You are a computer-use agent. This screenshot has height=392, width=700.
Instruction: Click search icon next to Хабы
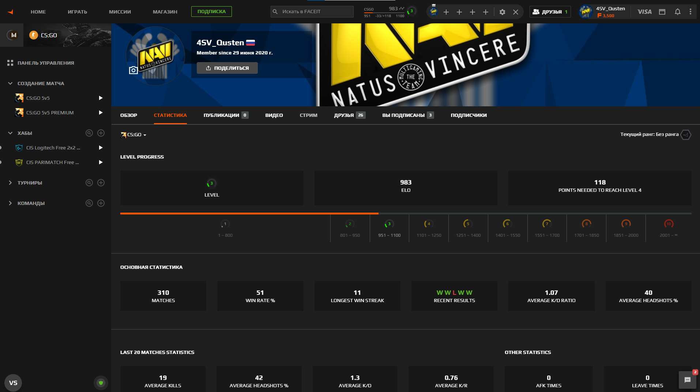click(x=89, y=133)
